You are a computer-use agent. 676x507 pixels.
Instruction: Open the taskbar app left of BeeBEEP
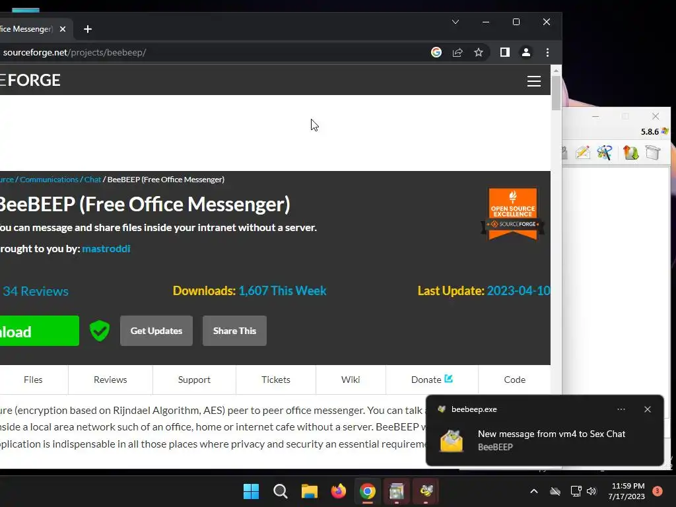point(397,491)
